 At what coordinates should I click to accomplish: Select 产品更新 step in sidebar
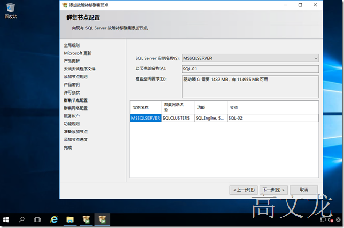point(72,61)
